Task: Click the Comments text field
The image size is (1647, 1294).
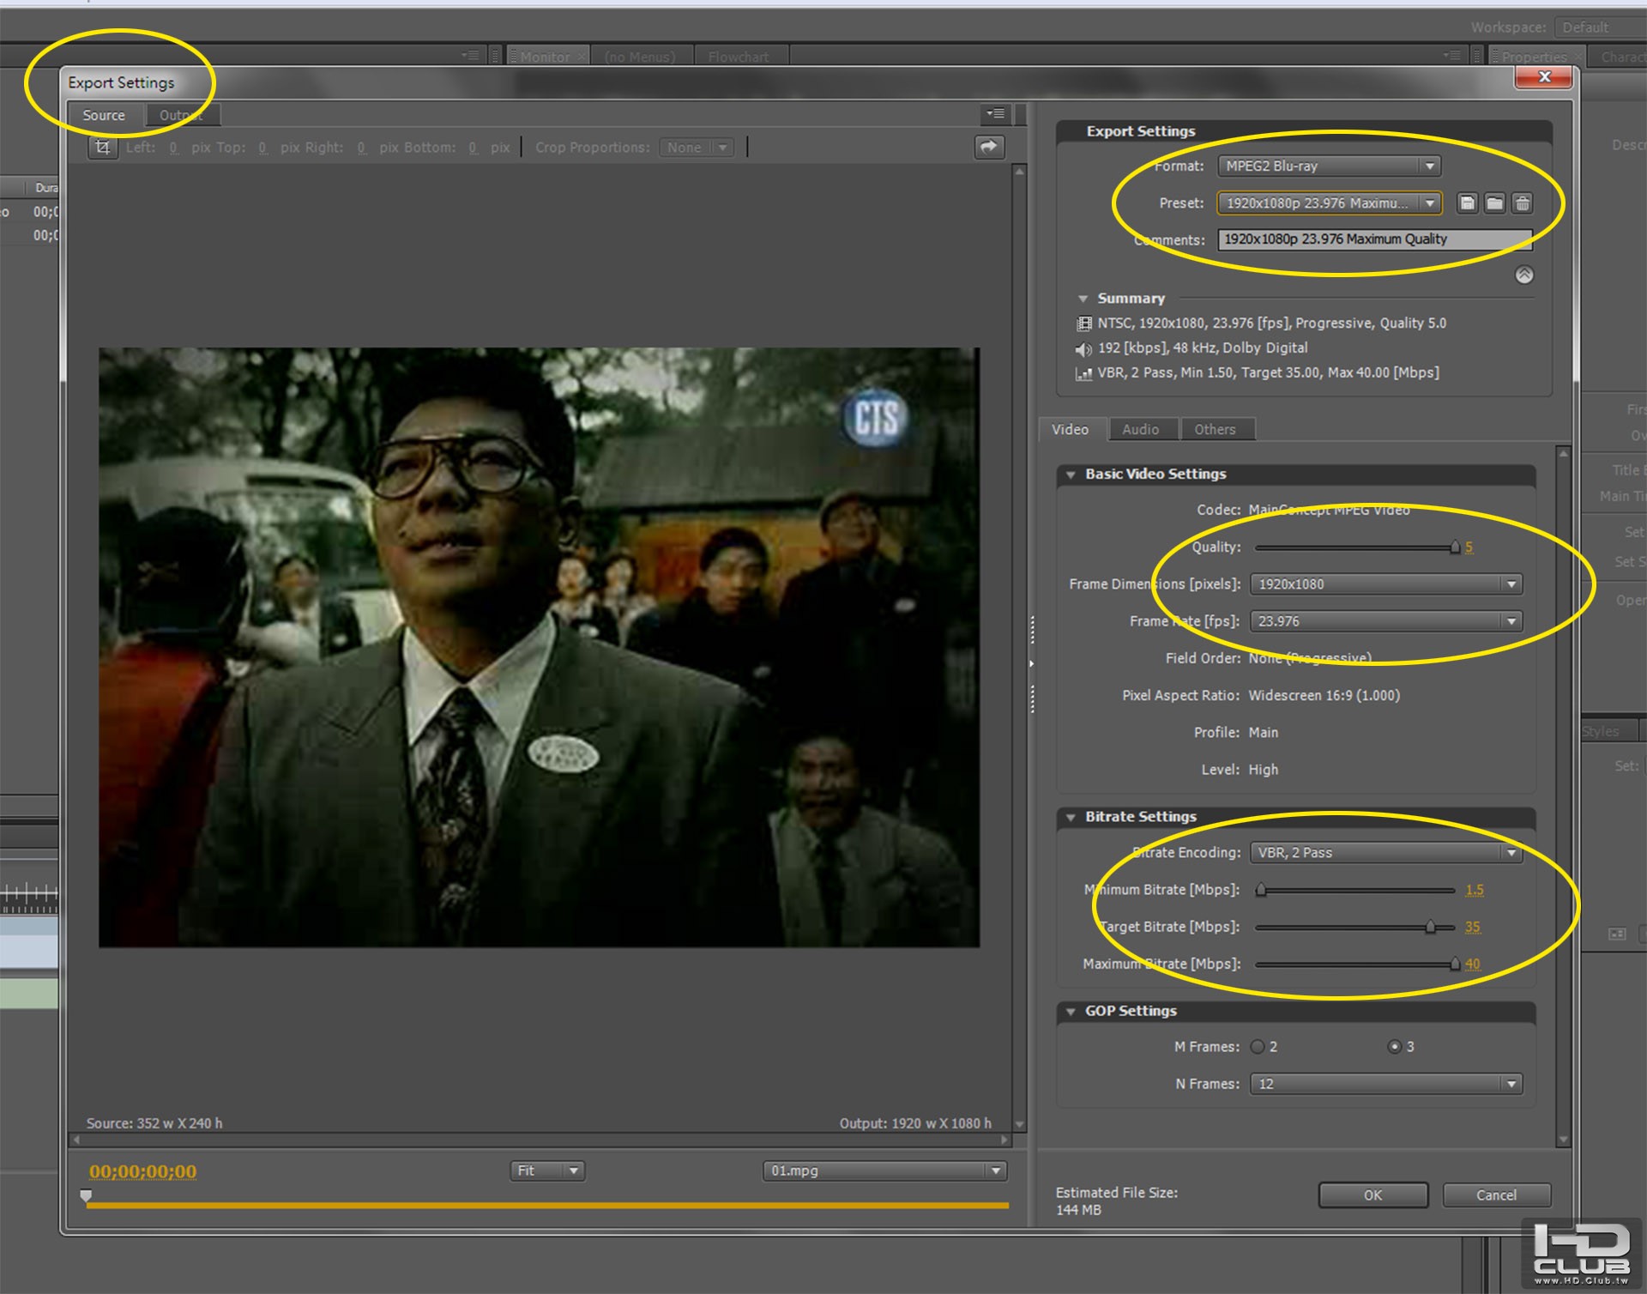Action: (x=1372, y=239)
